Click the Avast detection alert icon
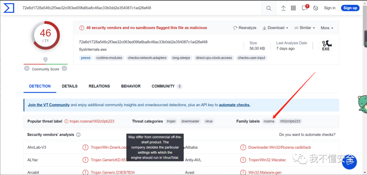 [243, 172]
